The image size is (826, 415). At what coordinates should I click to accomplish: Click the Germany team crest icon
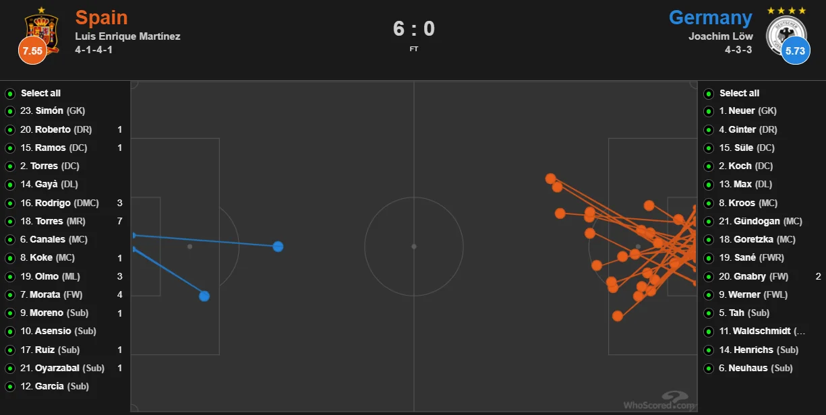pos(786,28)
